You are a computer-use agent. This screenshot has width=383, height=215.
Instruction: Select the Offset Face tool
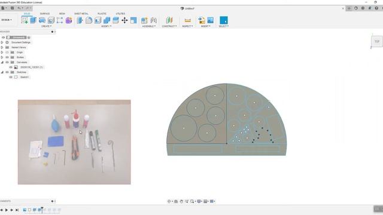point(115,20)
